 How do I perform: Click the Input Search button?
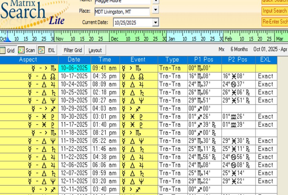tap(274, 11)
